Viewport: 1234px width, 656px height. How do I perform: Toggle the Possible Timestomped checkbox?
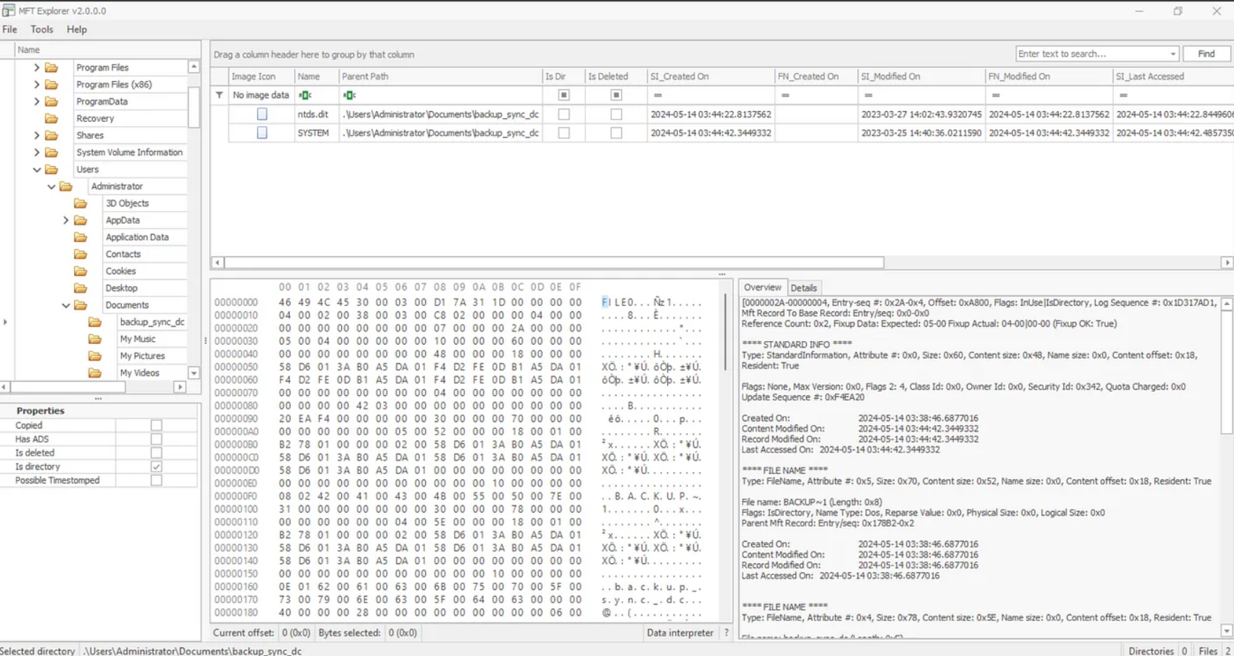157,480
